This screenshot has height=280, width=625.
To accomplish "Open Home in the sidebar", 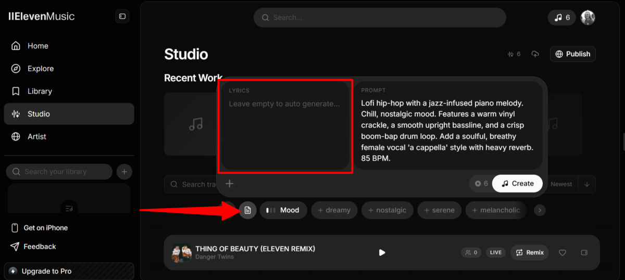I will [69, 46].
